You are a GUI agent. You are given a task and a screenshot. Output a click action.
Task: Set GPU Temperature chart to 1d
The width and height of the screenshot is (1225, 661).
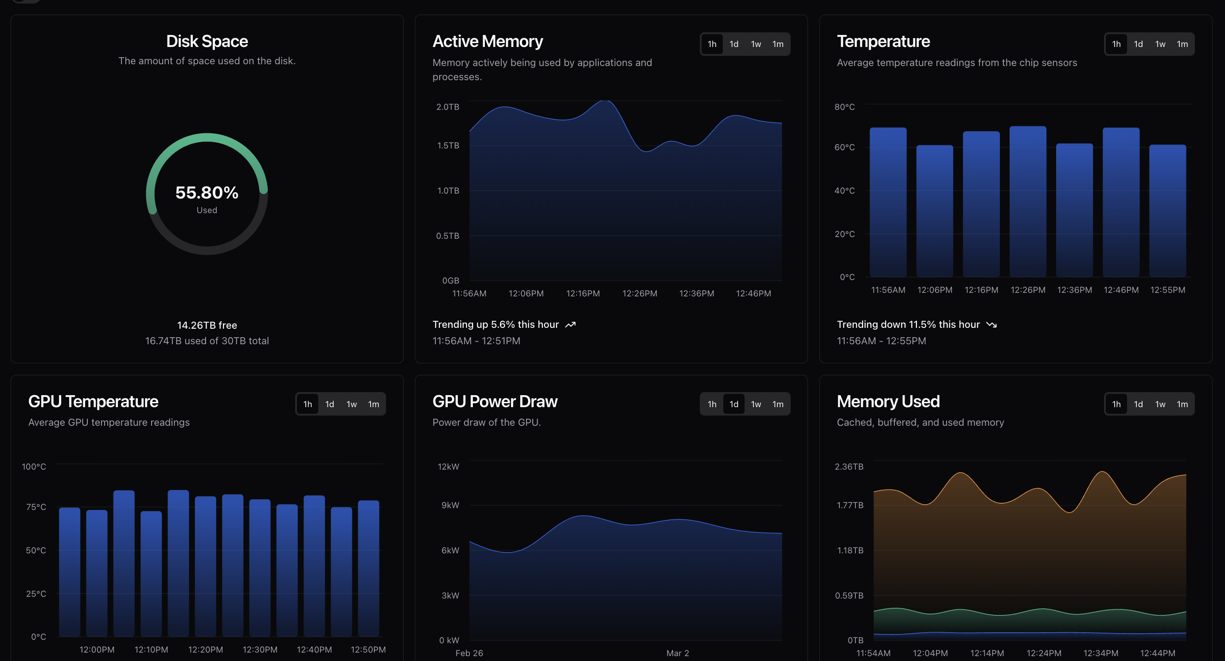pos(330,404)
